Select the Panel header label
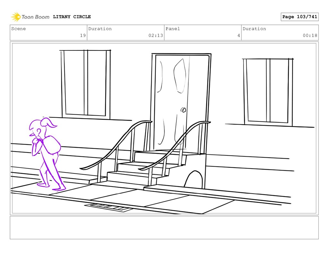This screenshot has height=254, width=329. [x=173, y=29]
